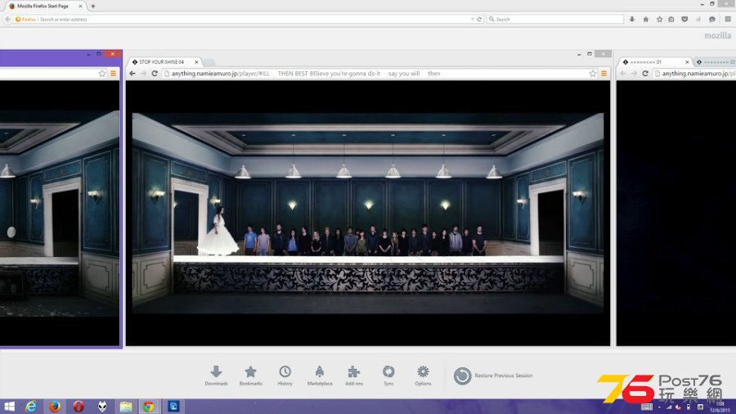Open blue app icon in taskbar
This screenshot has width=736, height=414.
(173, 407)
